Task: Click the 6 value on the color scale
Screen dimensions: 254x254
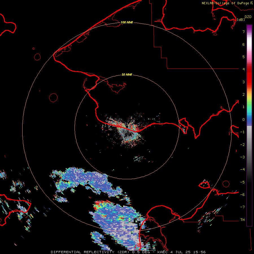Action: pos(244,44)
